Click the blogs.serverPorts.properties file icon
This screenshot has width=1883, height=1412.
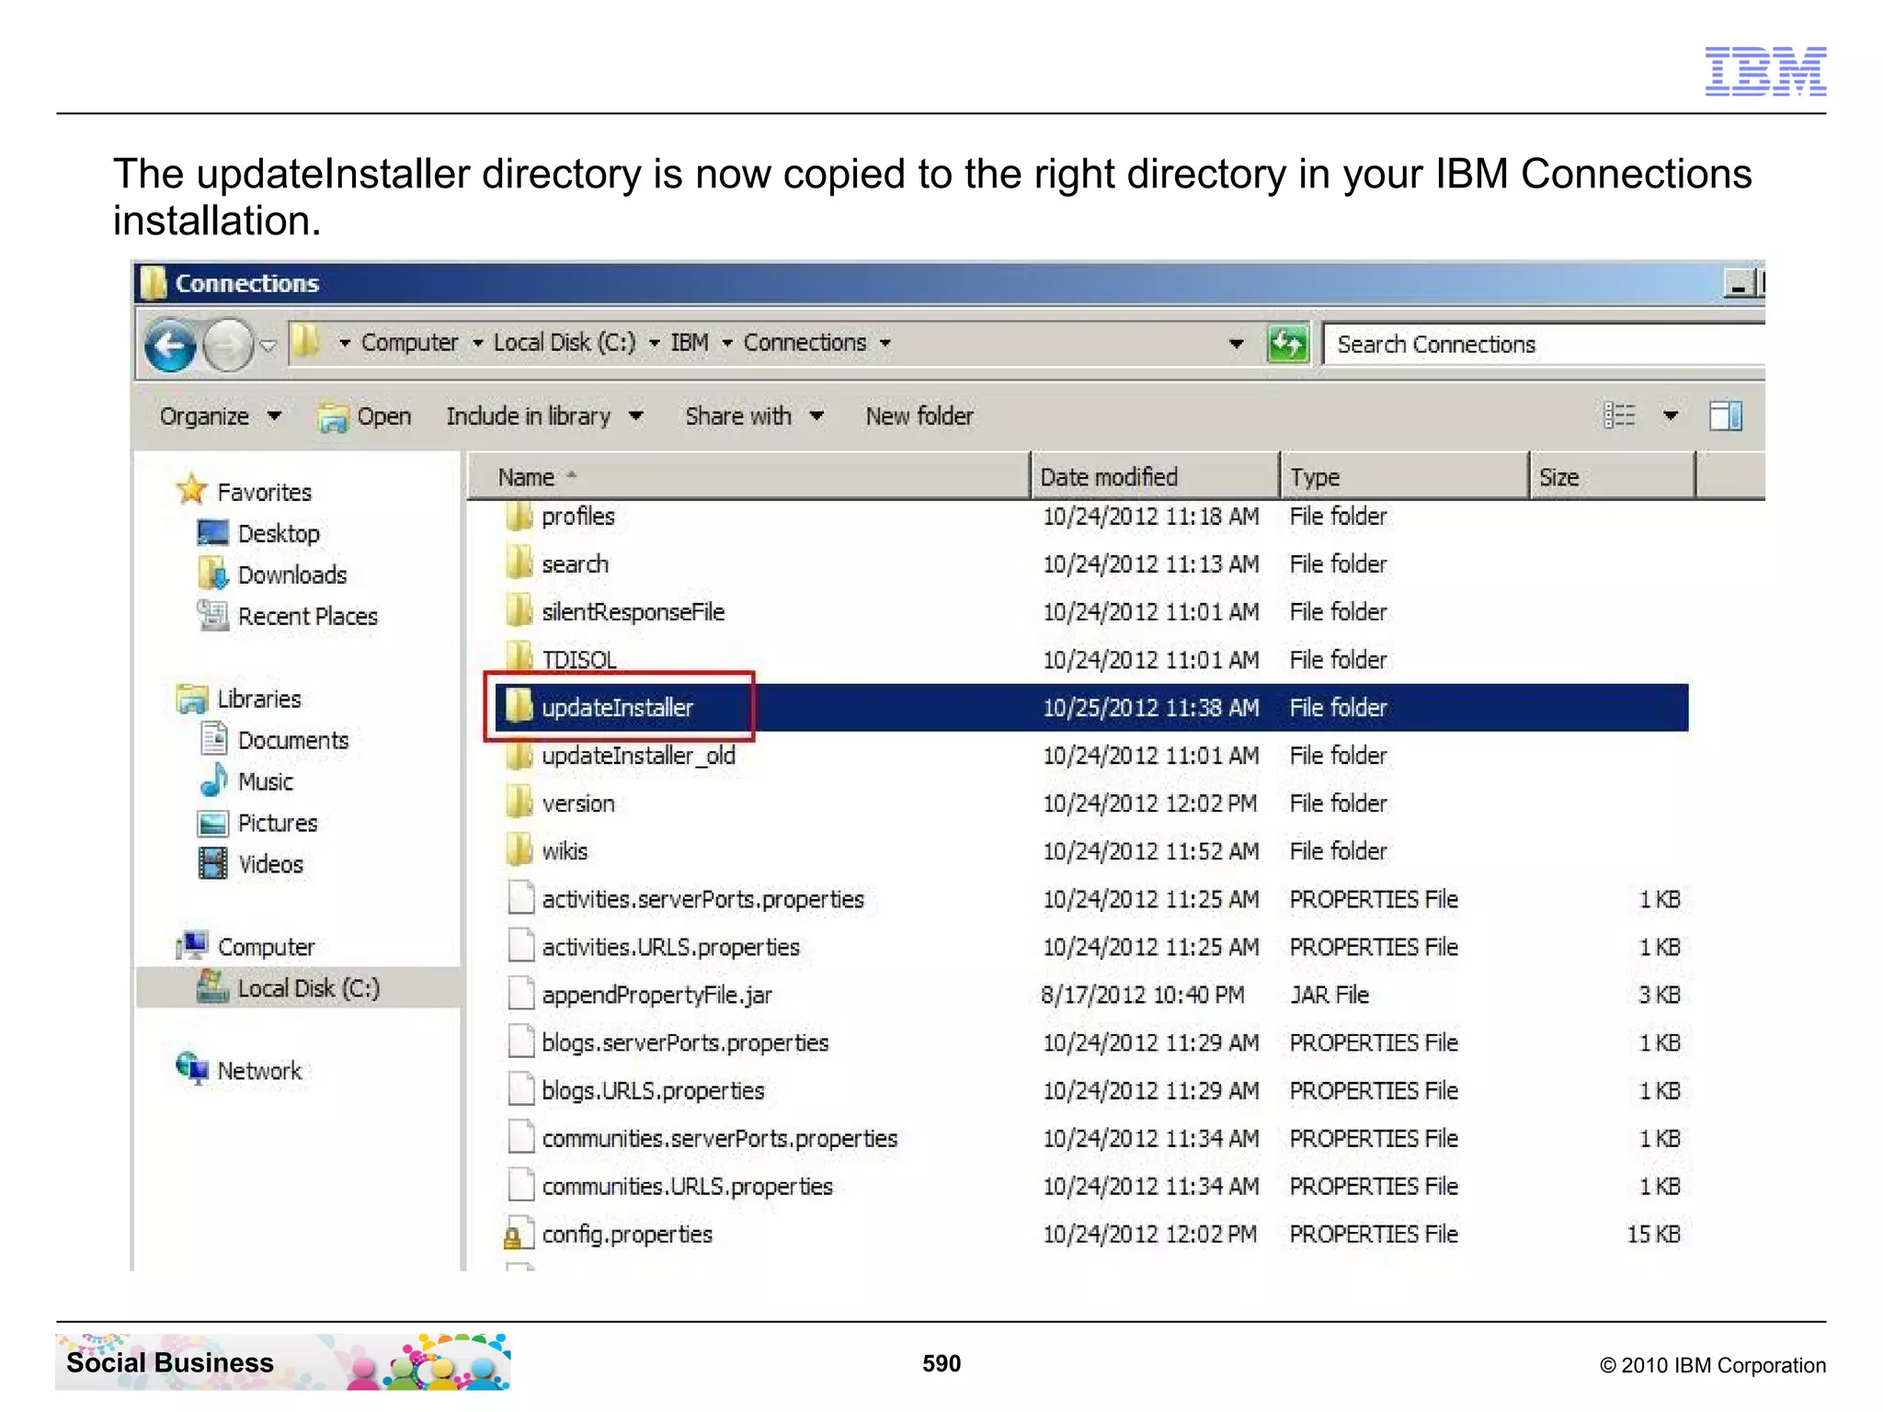coord(521,1042)
